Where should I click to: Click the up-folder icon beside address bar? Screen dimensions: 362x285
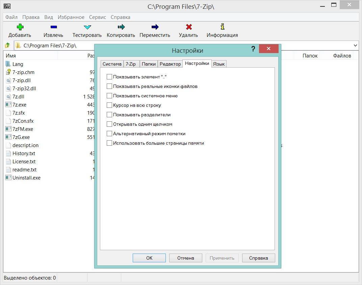click(x=7, y=45)
